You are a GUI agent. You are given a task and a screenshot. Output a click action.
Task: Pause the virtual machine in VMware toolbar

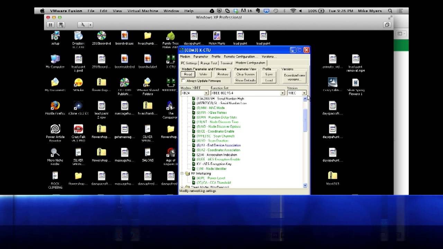coord(51,25)
